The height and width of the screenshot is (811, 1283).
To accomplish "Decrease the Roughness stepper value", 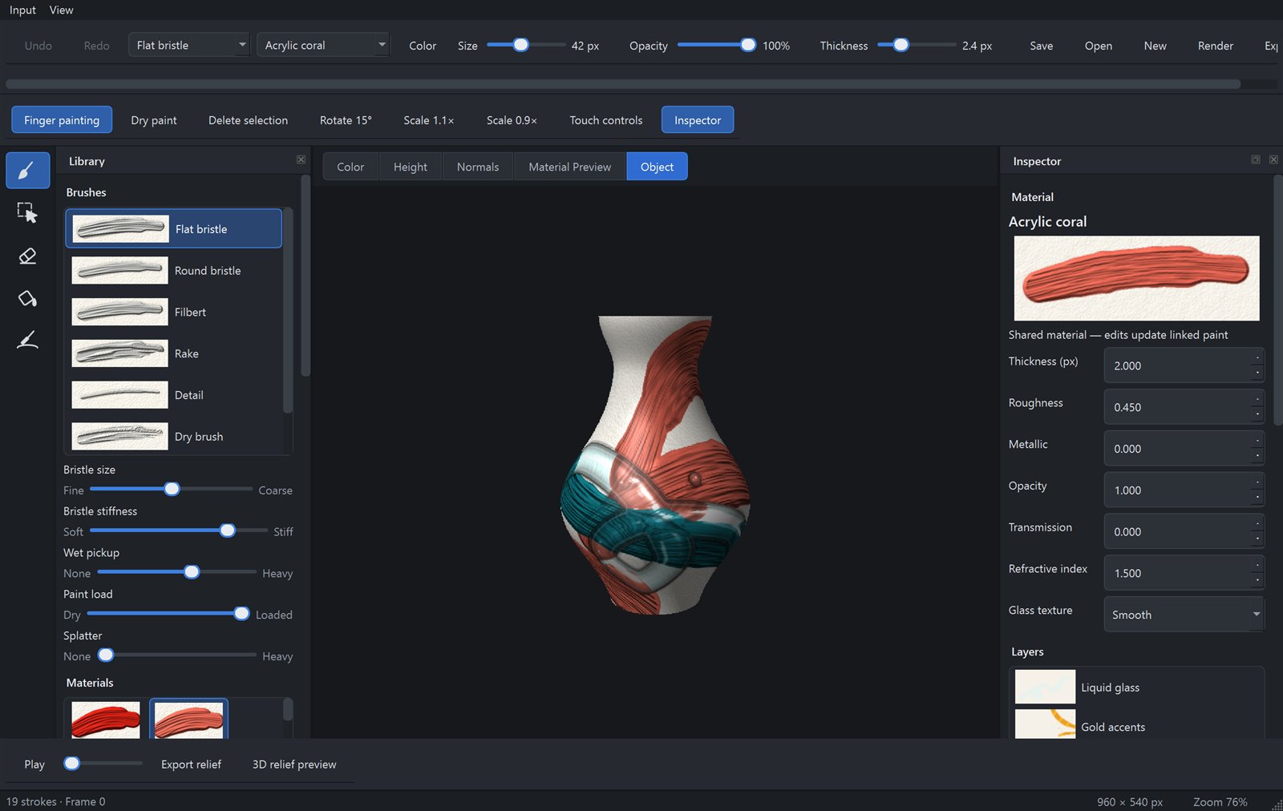I will (x=1257, y=414).
